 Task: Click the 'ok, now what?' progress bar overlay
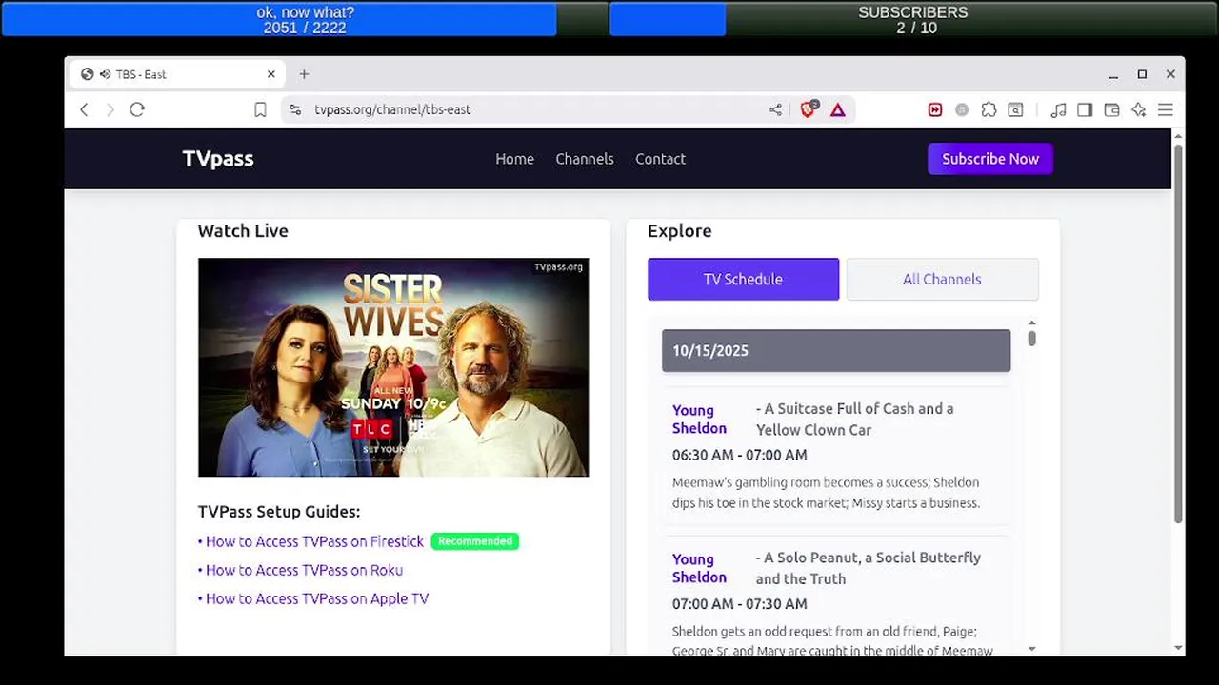coord(305,19)
